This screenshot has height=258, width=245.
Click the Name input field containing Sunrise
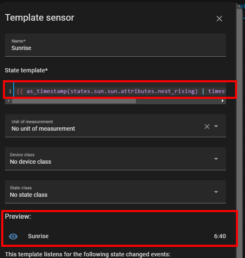115,45
